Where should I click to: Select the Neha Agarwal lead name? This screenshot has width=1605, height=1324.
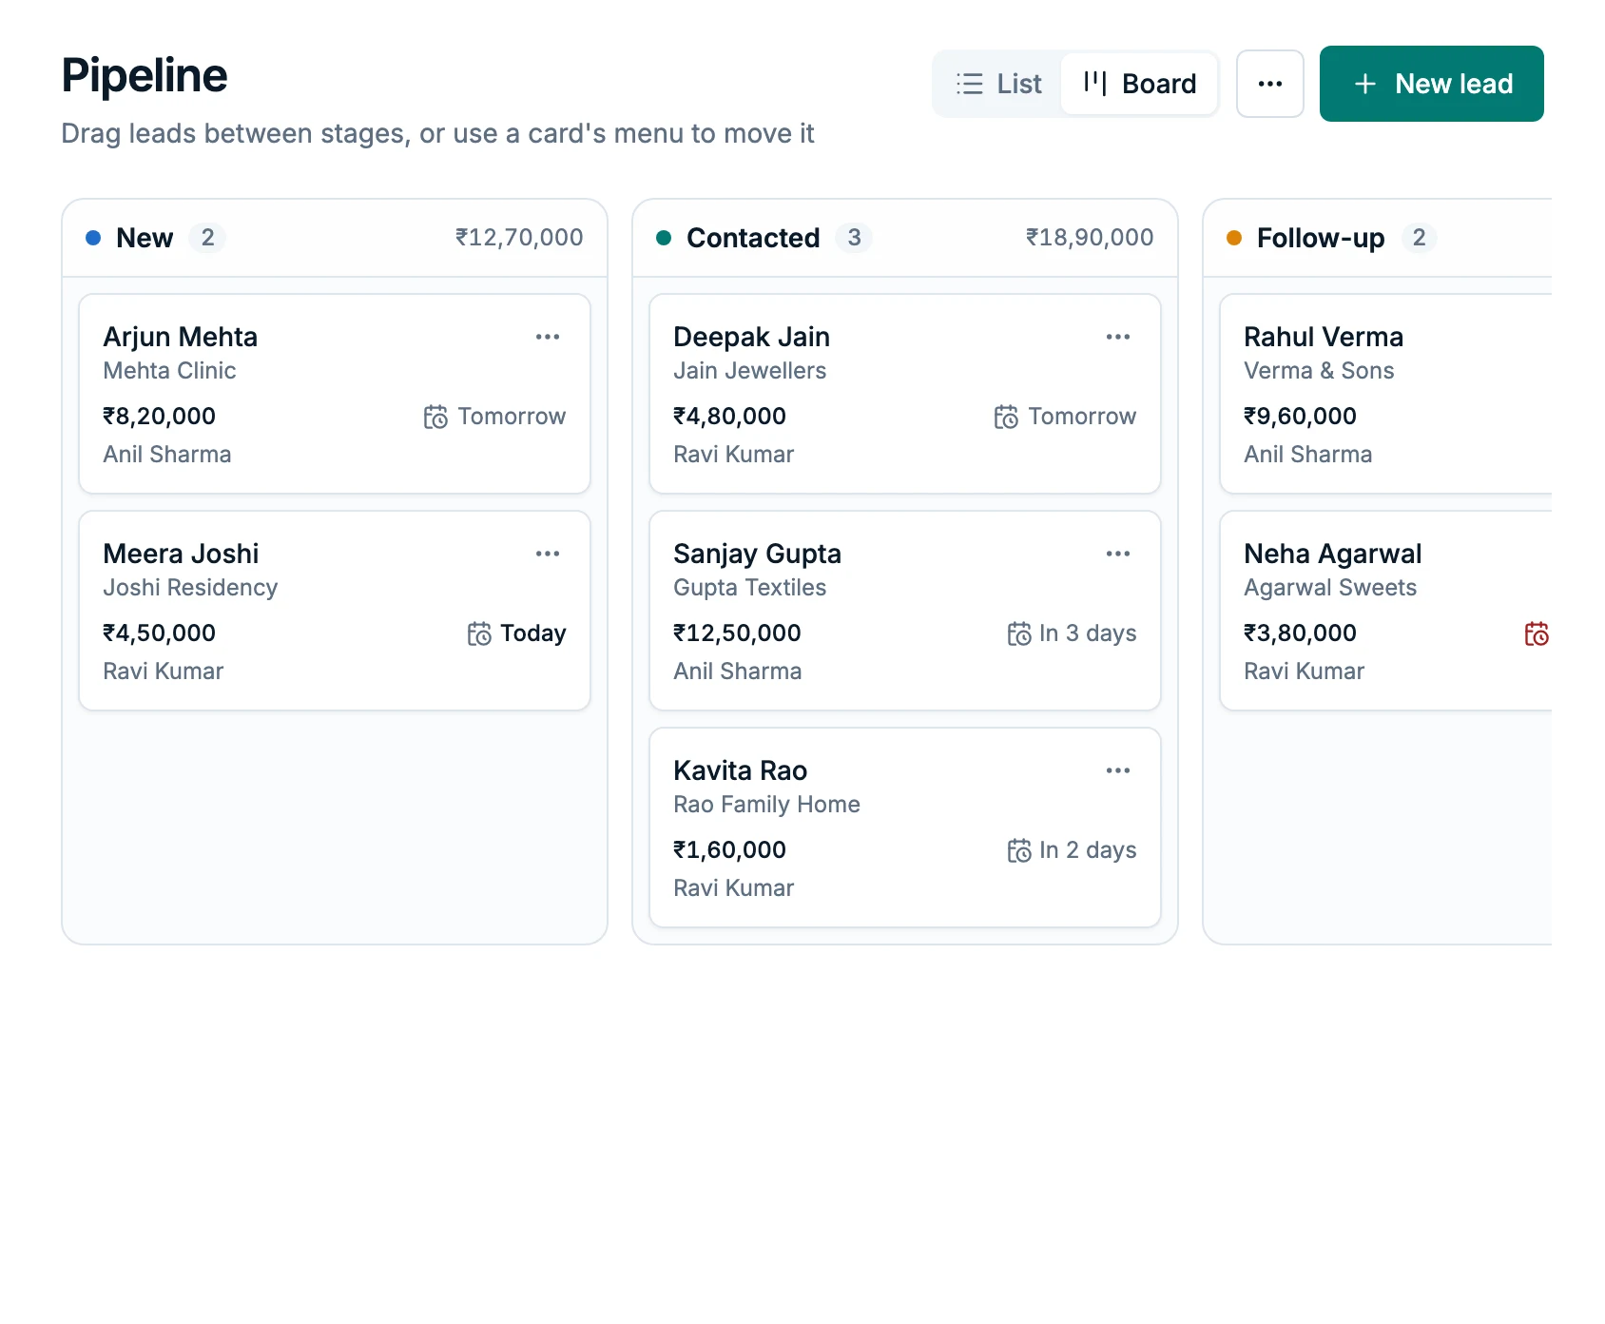1333,554
